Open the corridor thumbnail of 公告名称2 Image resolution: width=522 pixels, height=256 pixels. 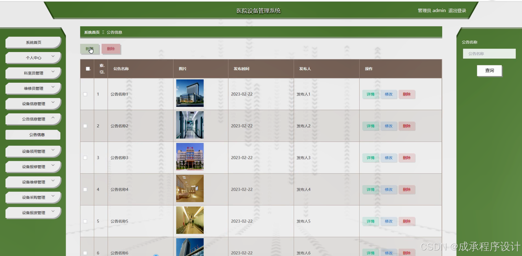tap(190, 125)
